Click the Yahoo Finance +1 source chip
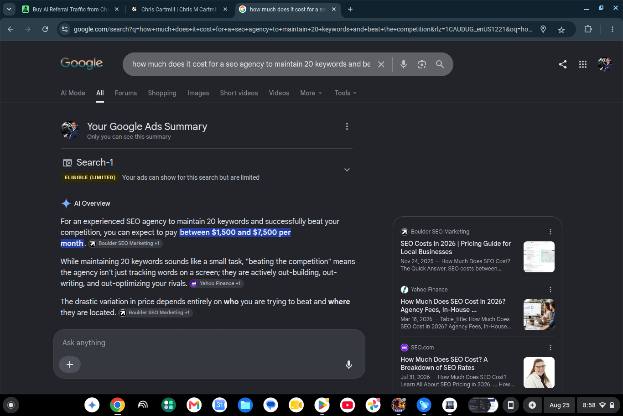This screenshot has width=623, height=416. click(217, 284)
